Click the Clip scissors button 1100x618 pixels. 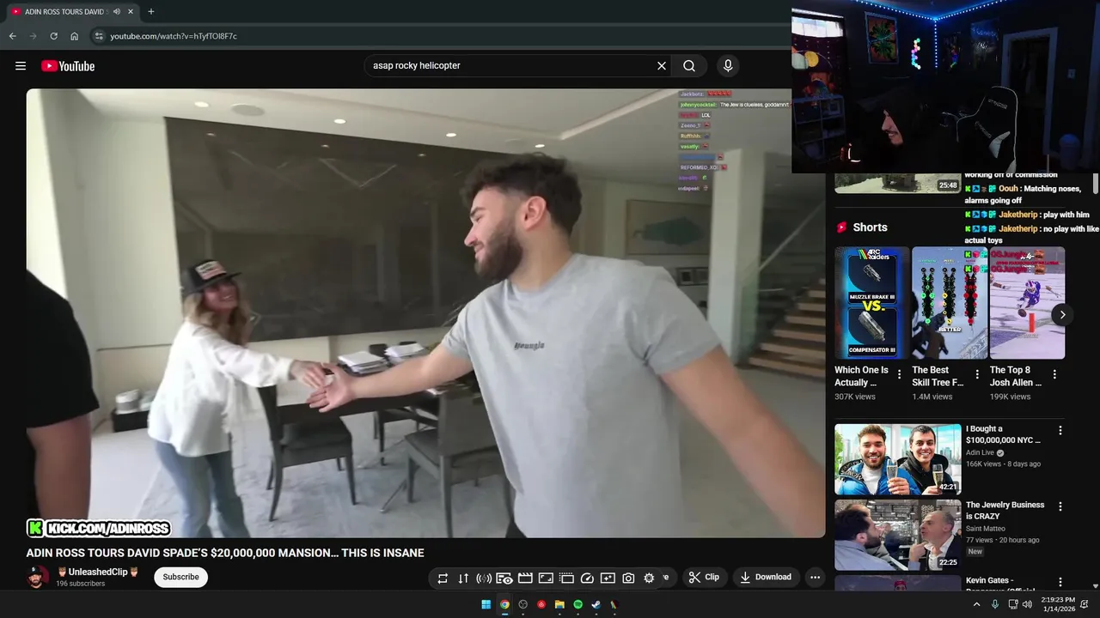point(704,578)
